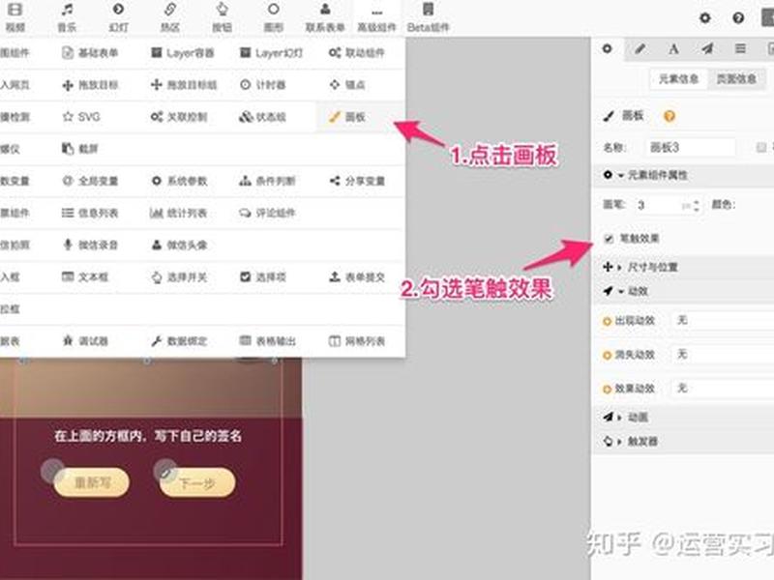Select the 条件判断 condition component
This screenshot has height=580, width=774.
click(267, 181)
